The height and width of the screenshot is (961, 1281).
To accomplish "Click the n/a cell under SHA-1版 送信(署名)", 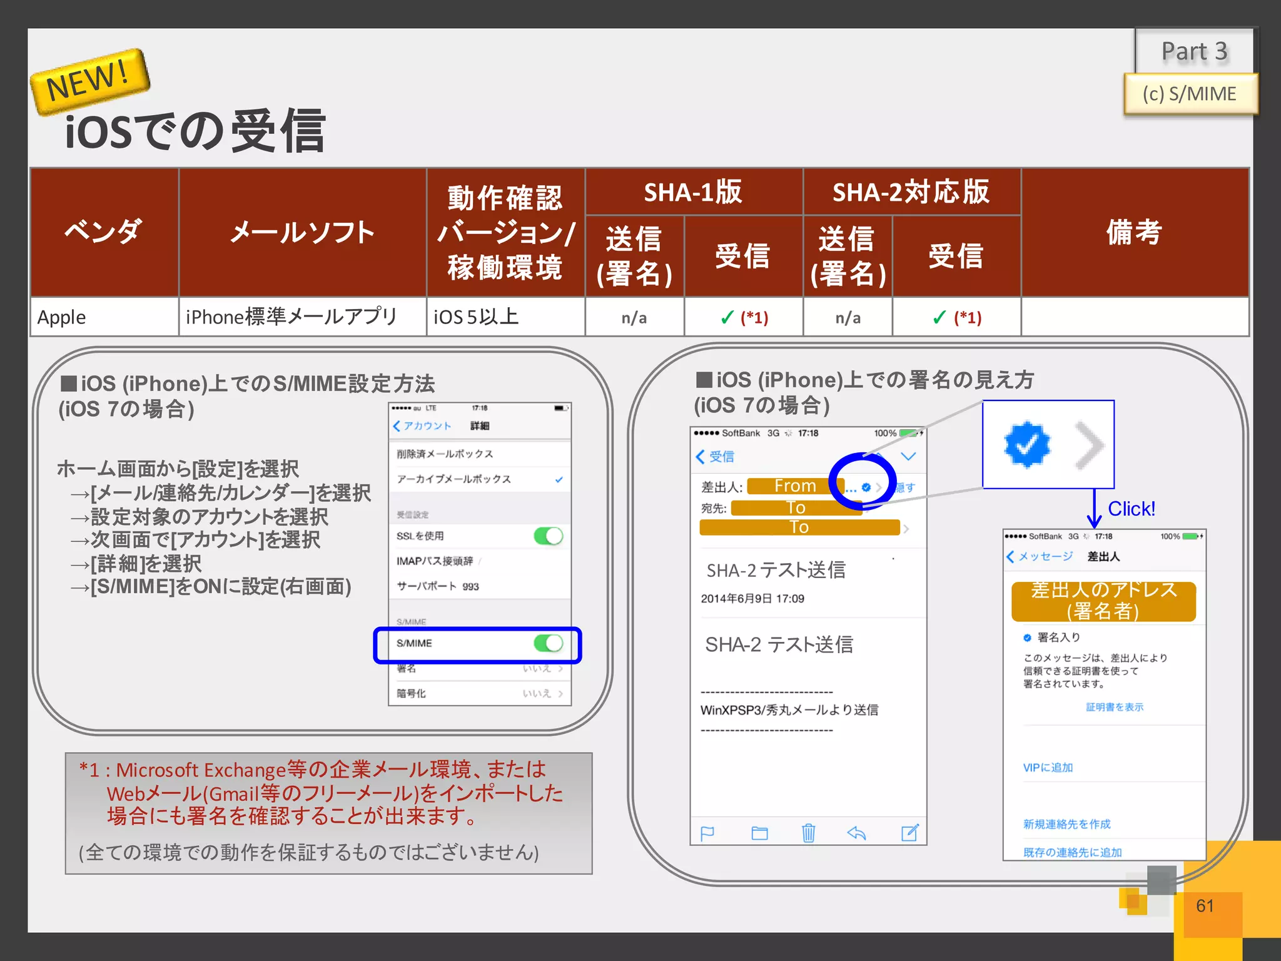I will (x=634, y=317).
